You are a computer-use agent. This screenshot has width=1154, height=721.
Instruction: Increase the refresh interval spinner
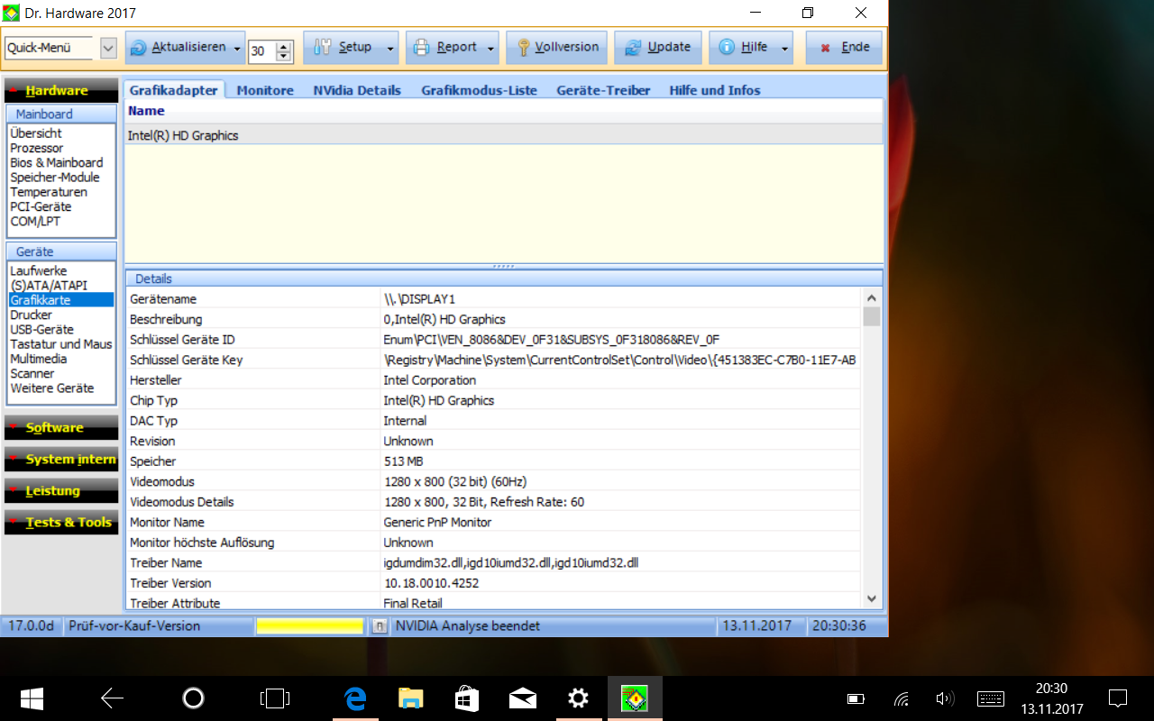pos(284,45)
